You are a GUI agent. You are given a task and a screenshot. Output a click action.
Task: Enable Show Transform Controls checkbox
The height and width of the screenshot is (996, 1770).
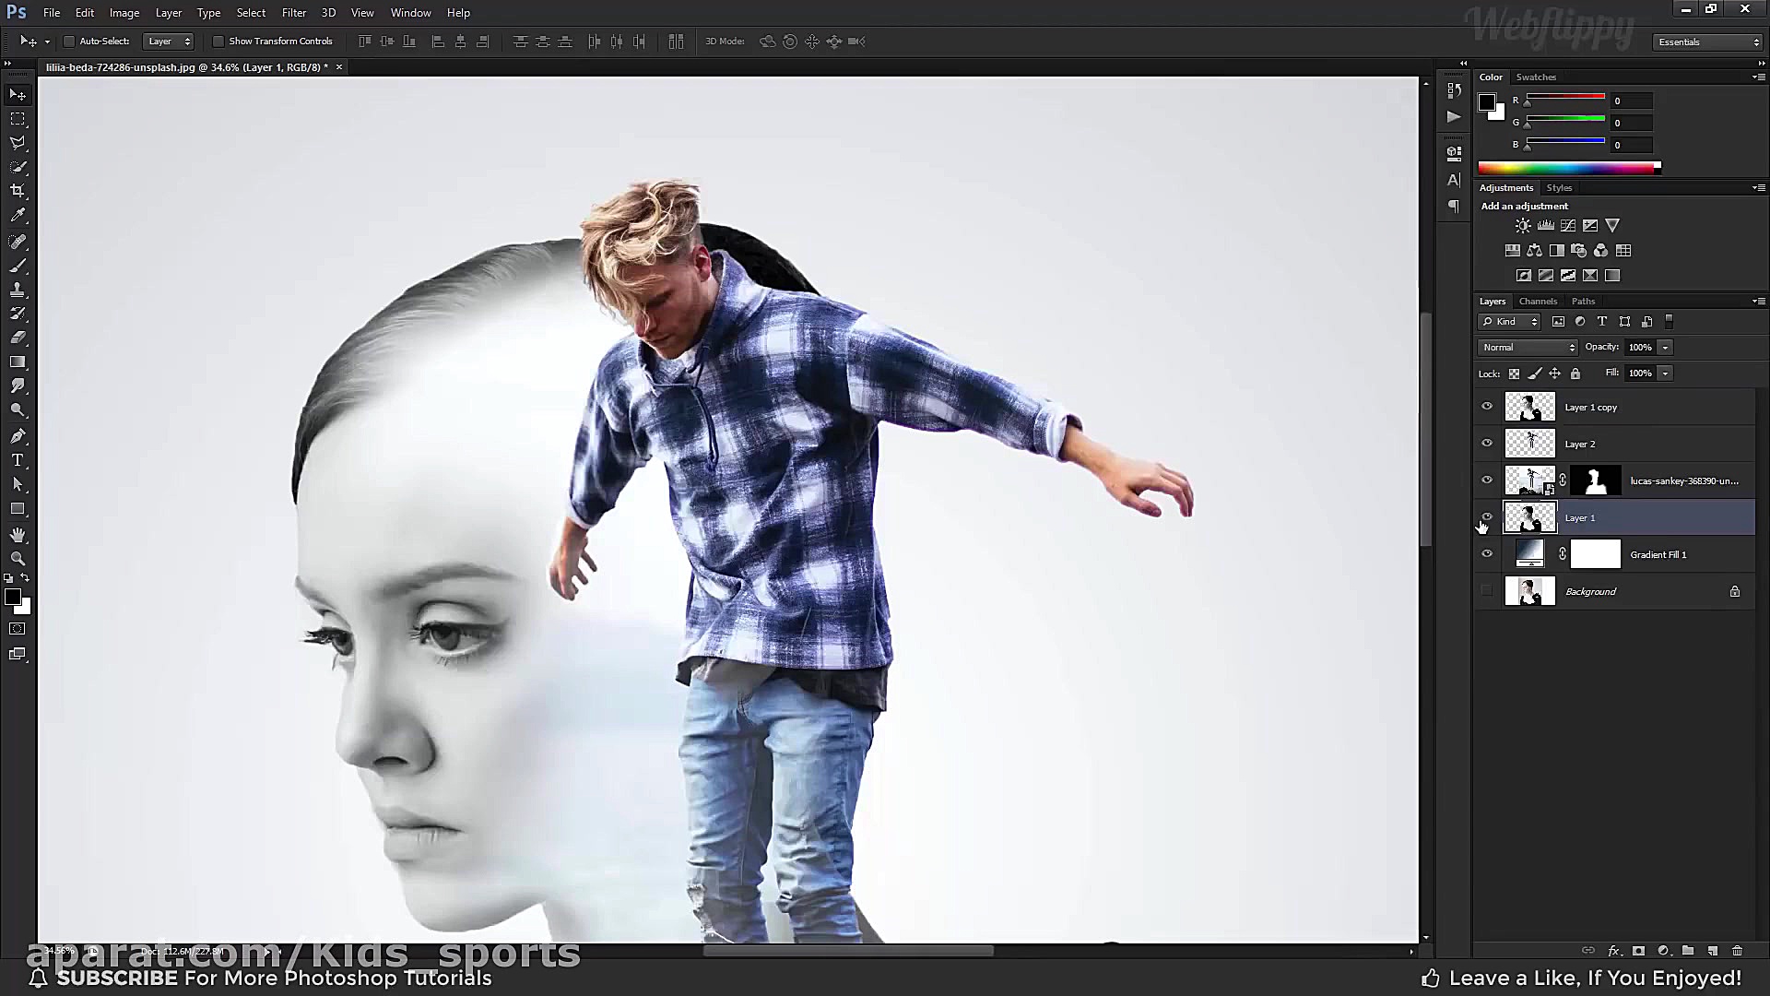(218, 41)
